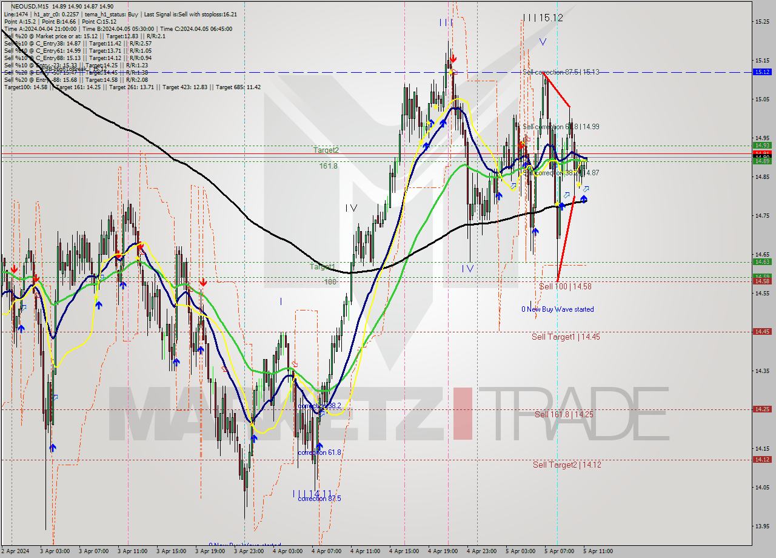Screen dimensions: 776x558
Task: Click the '3 Apr 11:00' time axis label
Action: pyautogui.click(x=133, y=551)
